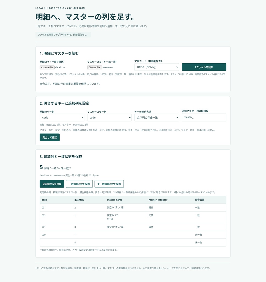Open the 明細のキー列 dropdown
Screen dimensions: 266x282
tap(62, 118)
